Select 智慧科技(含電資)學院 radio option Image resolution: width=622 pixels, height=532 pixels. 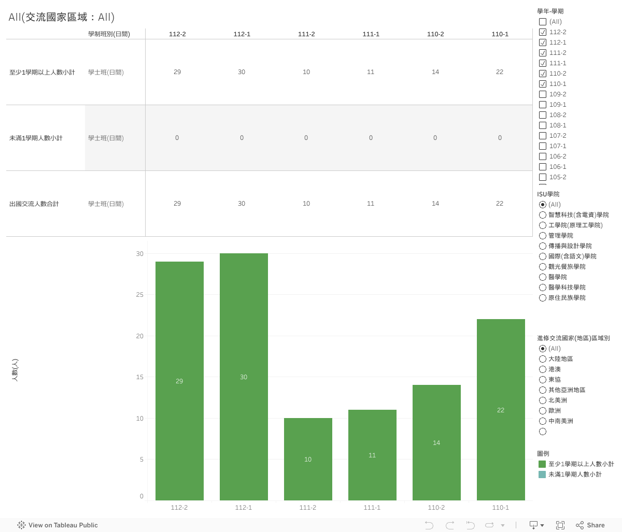(x=543, y=215)
